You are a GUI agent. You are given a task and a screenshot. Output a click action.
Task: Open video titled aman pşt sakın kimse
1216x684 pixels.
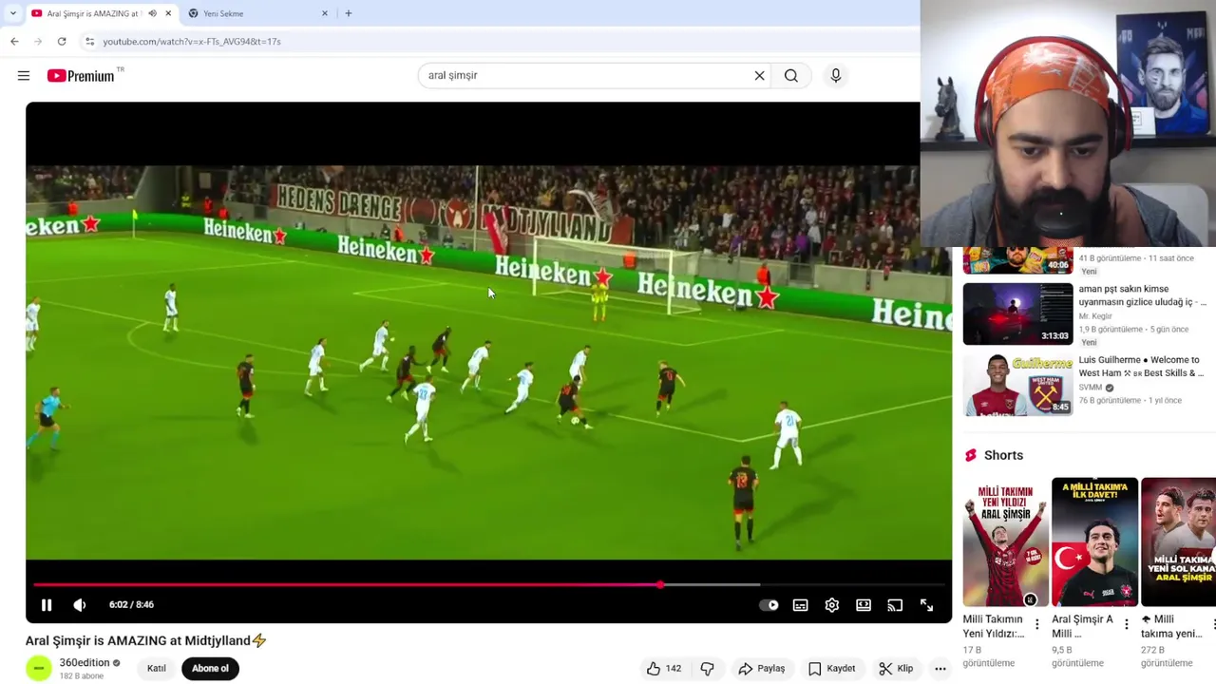tap(1142, 295)
